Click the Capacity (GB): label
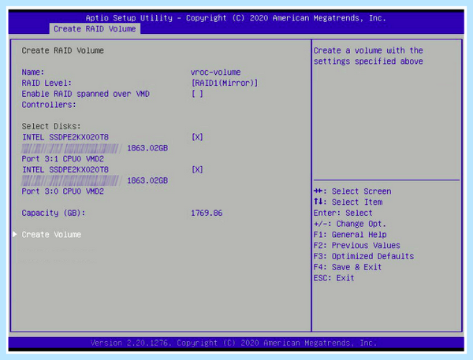Screen dimensions: 473x360 coord(54,213)
